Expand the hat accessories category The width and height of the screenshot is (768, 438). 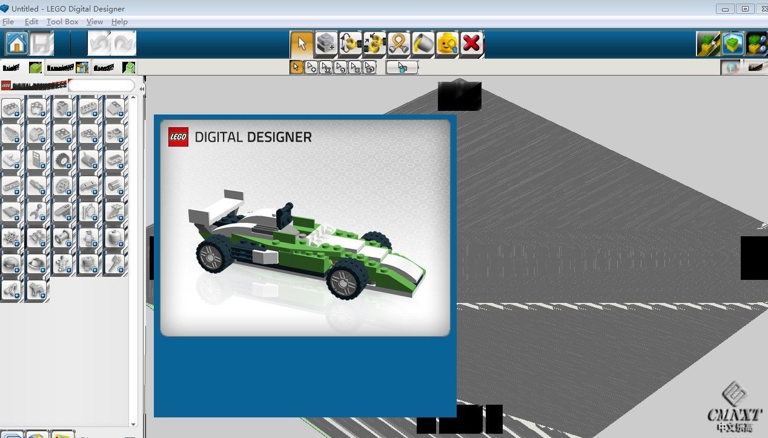pyautogui.click(x=38, y=264)
